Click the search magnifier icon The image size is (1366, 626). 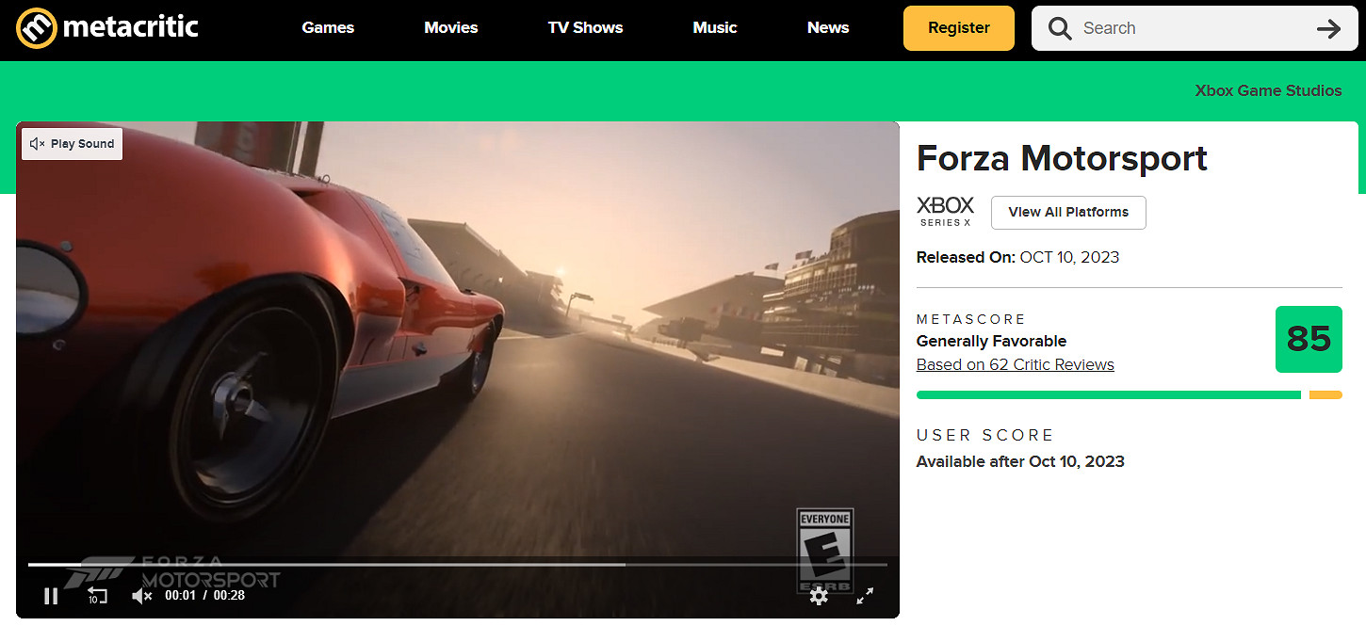click(x=1060, y=28)
